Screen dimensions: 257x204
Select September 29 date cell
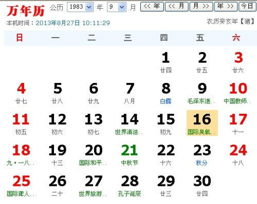coord(166,185)
